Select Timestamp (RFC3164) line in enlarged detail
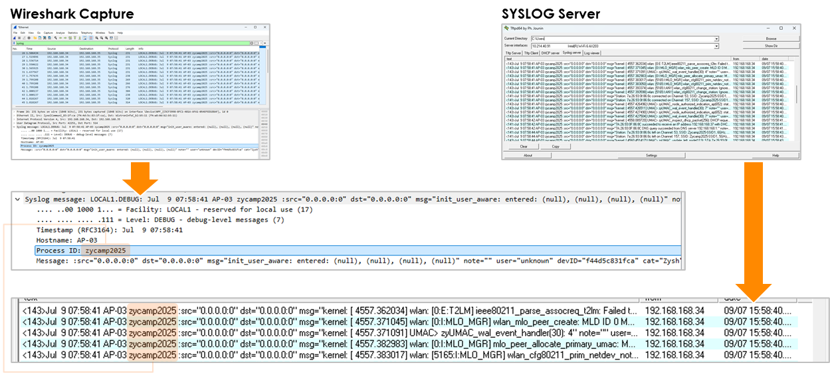Screen dimensions: 830x373 pos(109,229)
